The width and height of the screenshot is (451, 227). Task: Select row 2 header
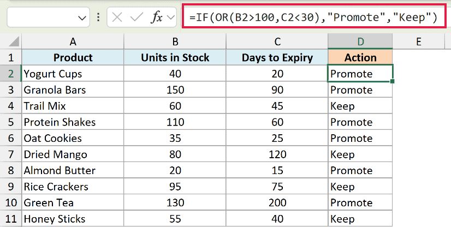click(x=10, y=74)
